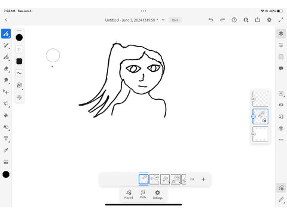Toggle the Layers panel
This screenshot has width=287, height=215.
281,33
